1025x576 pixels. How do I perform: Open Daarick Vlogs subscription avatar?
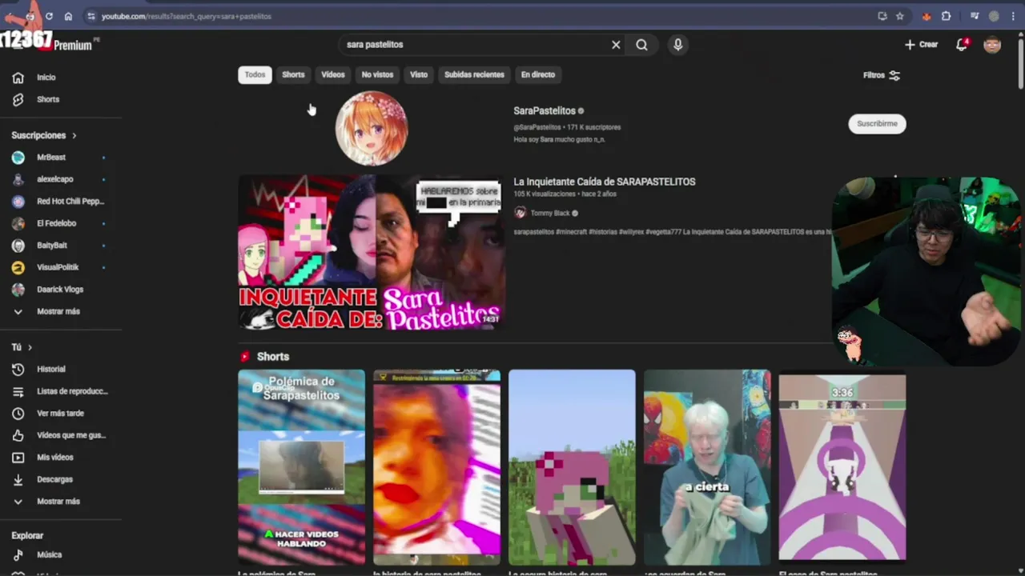[x=18, y=290]
